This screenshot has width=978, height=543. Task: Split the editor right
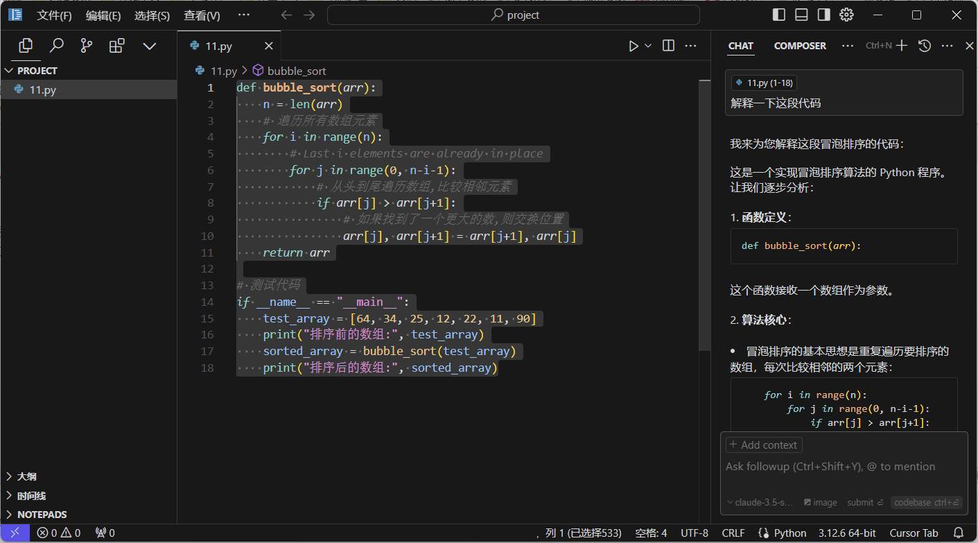(668, 46)
